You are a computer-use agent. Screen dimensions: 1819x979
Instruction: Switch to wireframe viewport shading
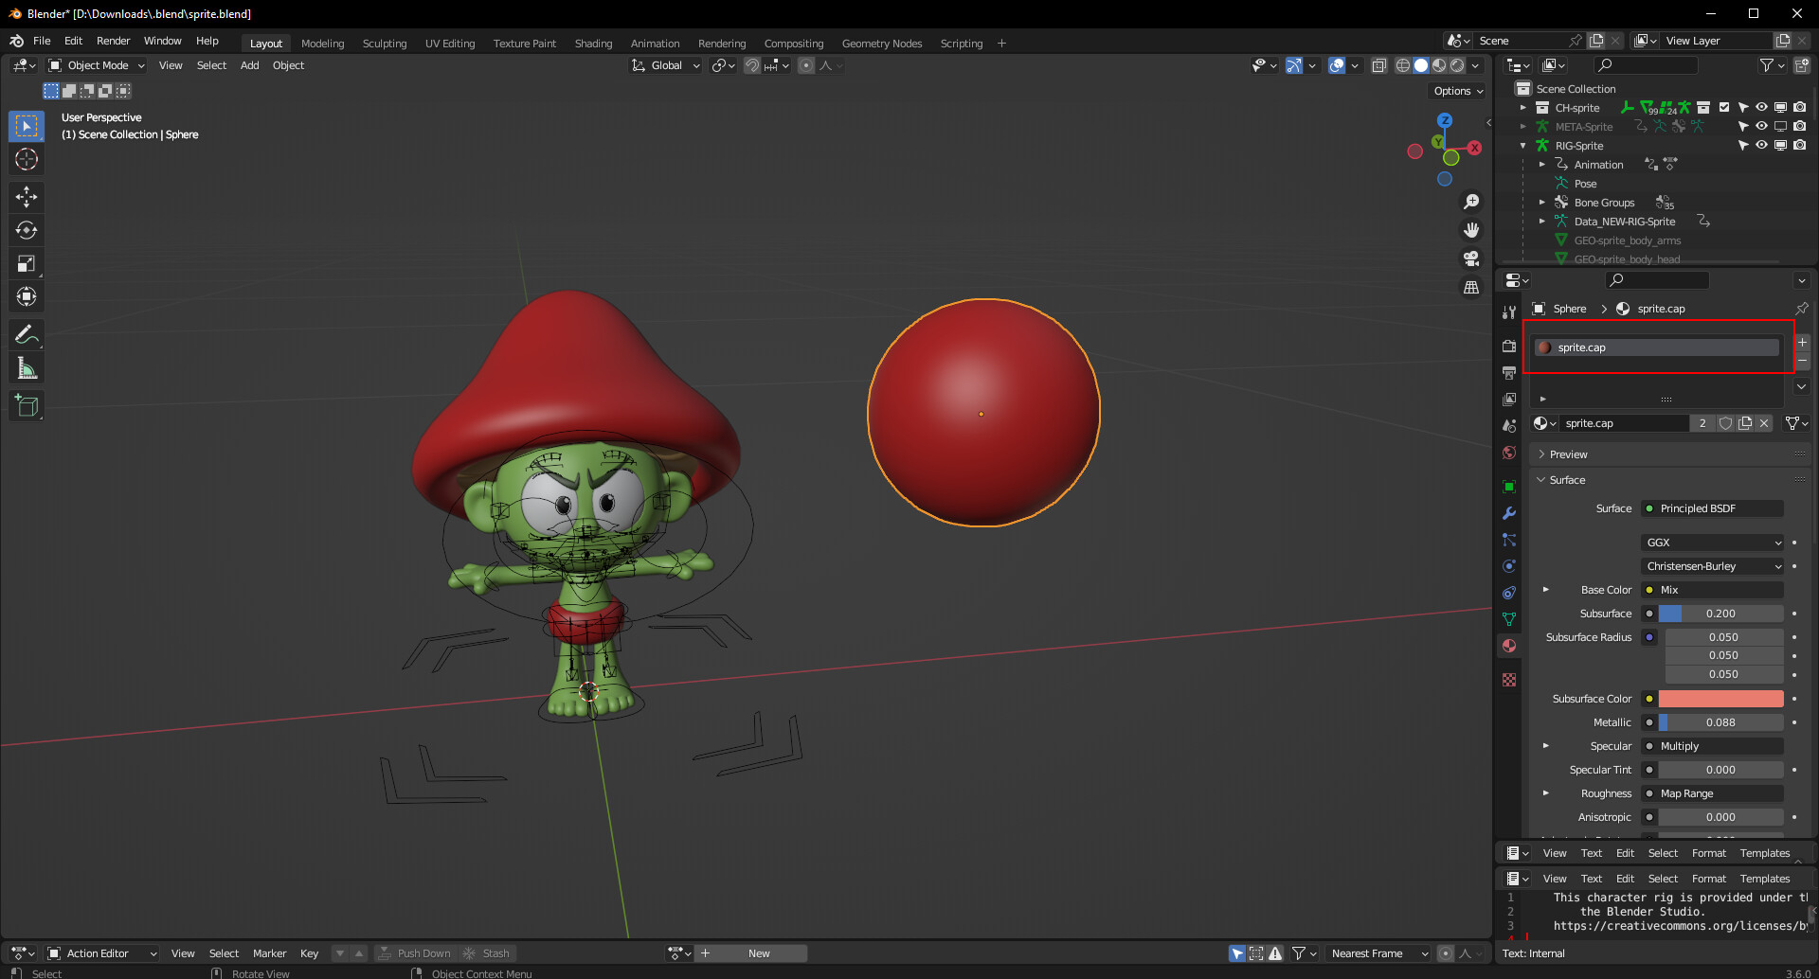(1403, 65)
